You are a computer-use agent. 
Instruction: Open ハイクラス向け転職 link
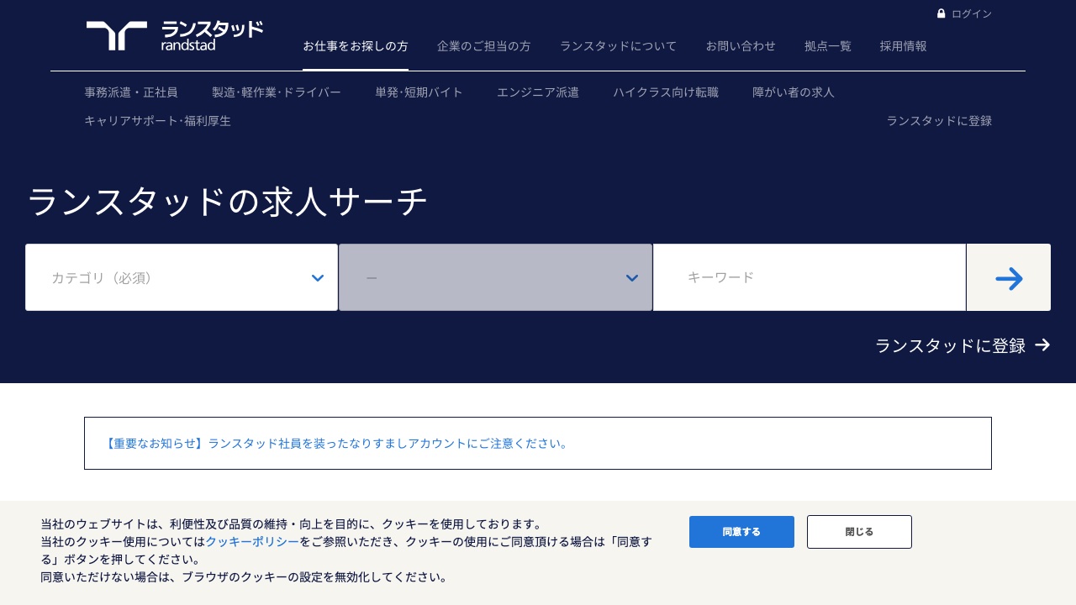pyautogui.click(x=666, y=92)
